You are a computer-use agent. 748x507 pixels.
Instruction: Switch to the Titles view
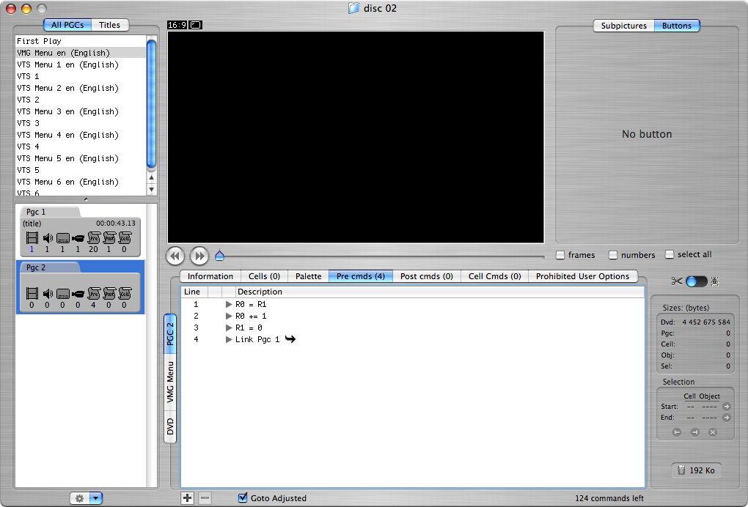[110, 25]
